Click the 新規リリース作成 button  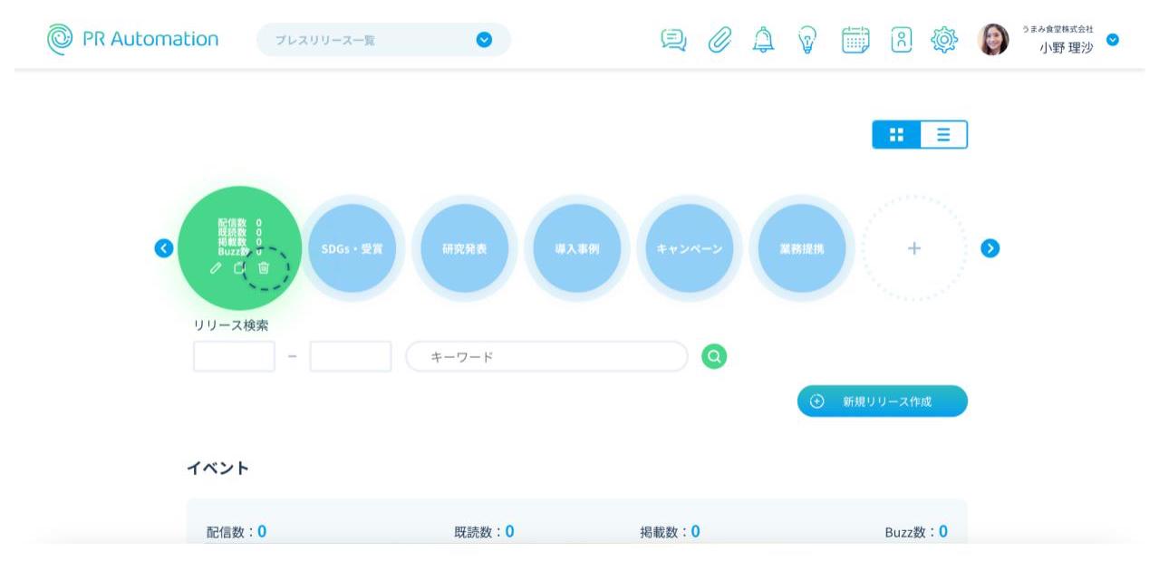click(882, 401)
